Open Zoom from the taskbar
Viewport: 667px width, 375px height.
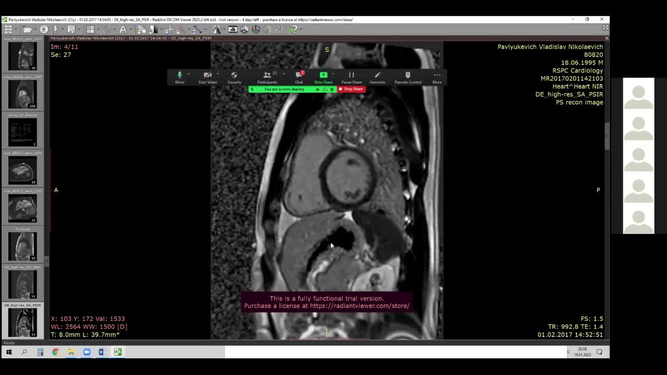[87, 352]
